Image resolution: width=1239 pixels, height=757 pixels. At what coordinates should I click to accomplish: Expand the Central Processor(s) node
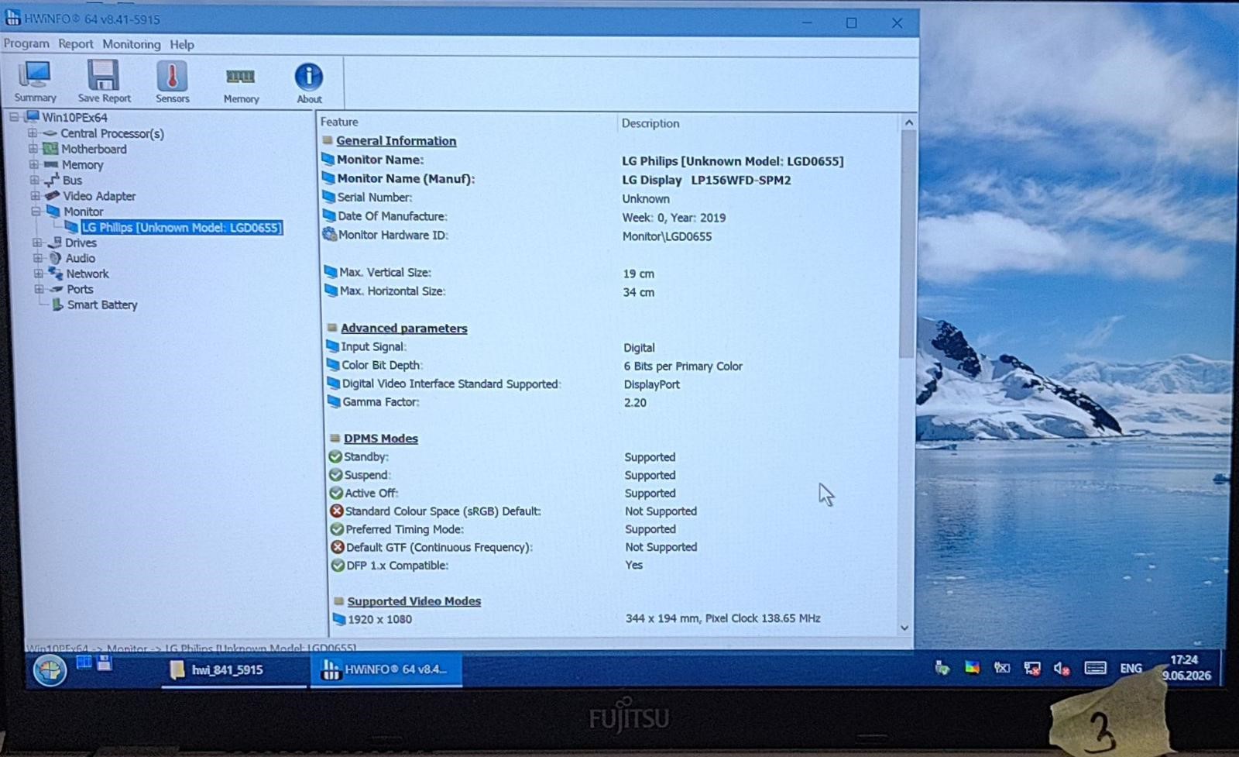33,133
